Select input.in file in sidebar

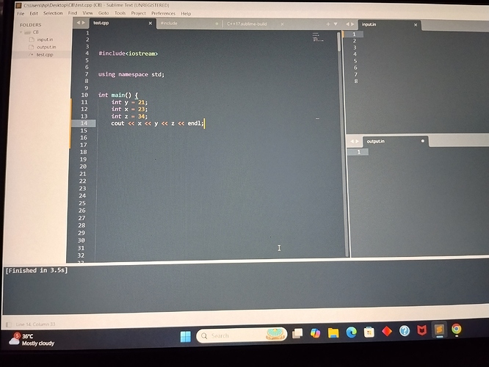click(x=45, y=40)
